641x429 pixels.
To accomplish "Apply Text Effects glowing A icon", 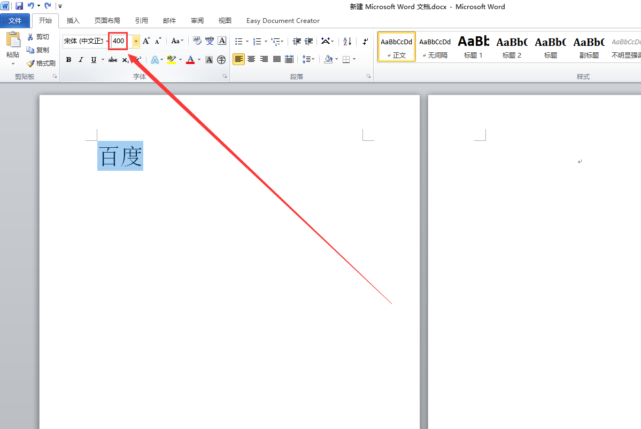I will tap(155, 60).
